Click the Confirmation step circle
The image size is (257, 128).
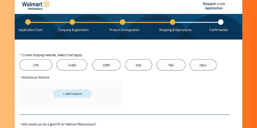tap(221, 22)
